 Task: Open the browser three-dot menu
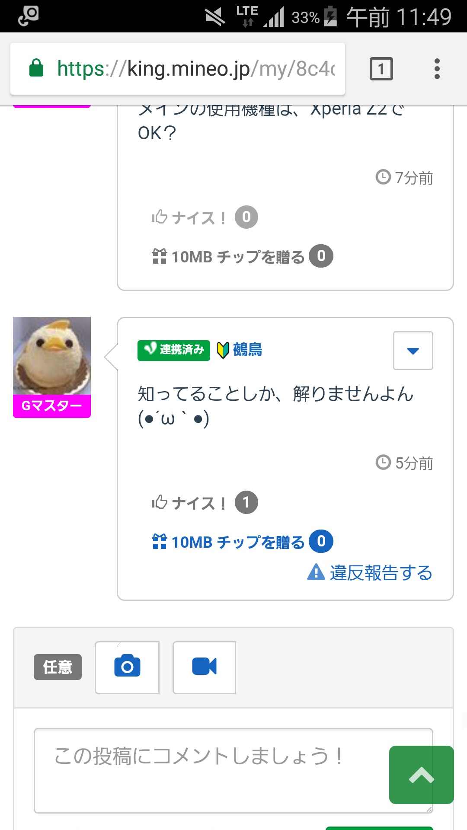pyautogui.click(x=437, y=69)
